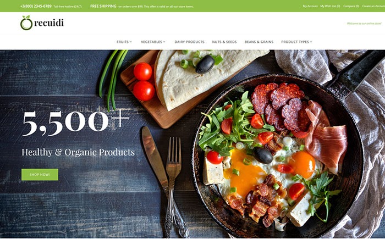Open My Wish List (0)
Screen dimensions: 385x239
(x=330, y=6)
